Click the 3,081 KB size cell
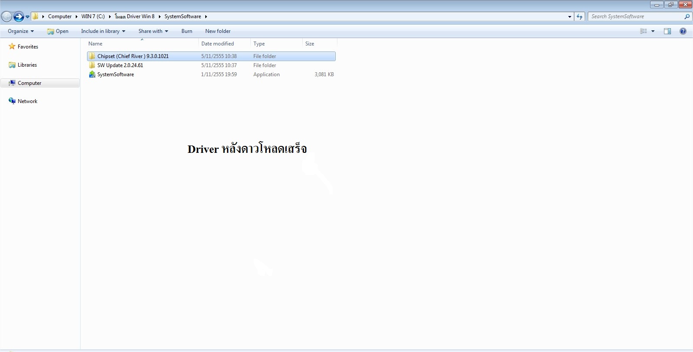 (x=324, y=74)
